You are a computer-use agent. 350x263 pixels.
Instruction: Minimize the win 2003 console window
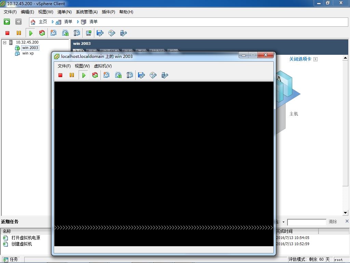pyautogui.click(x=243, y=55)
